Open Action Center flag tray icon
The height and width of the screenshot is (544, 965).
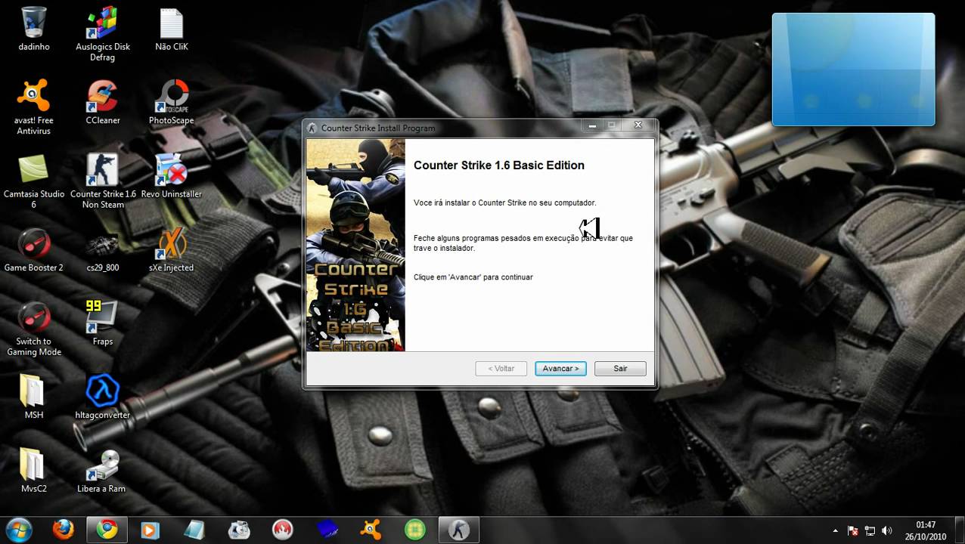[x=853, y=530]
